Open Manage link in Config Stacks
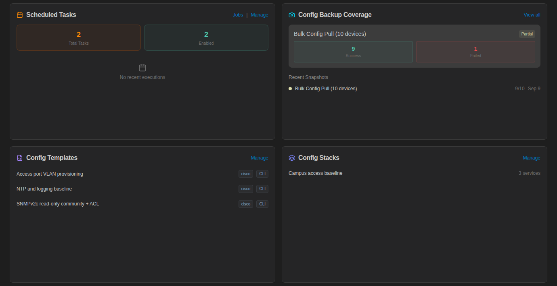 532,158
